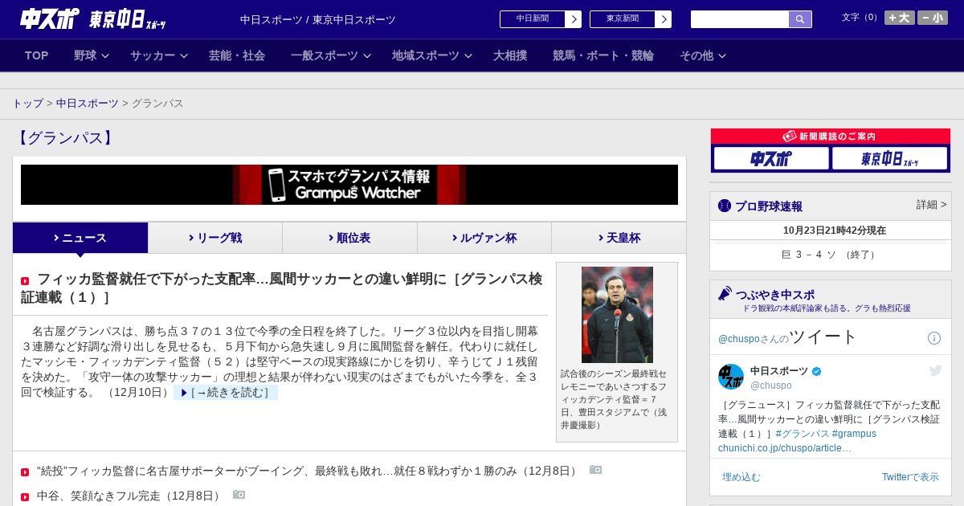The image size is (964, 506).
Task: Click red bullet icon before main headline
Action: coord(25,281)
